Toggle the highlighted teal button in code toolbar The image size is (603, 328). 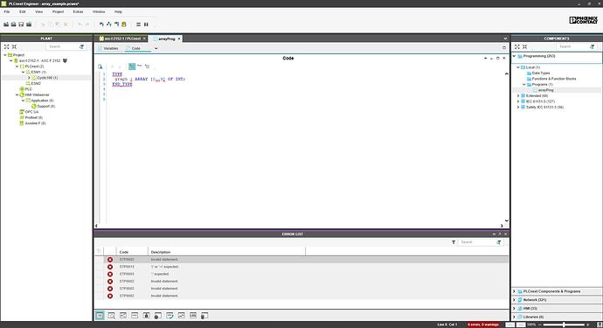click(x=132, y=66)
